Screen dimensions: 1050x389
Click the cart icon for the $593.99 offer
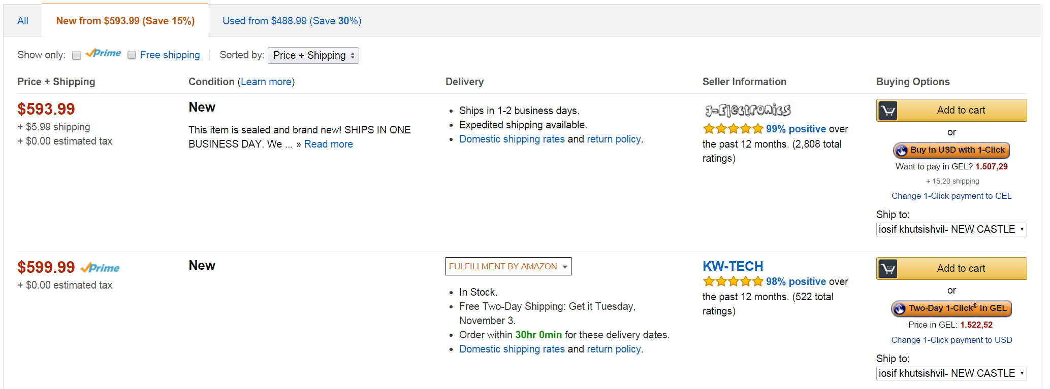coord(888,111)
